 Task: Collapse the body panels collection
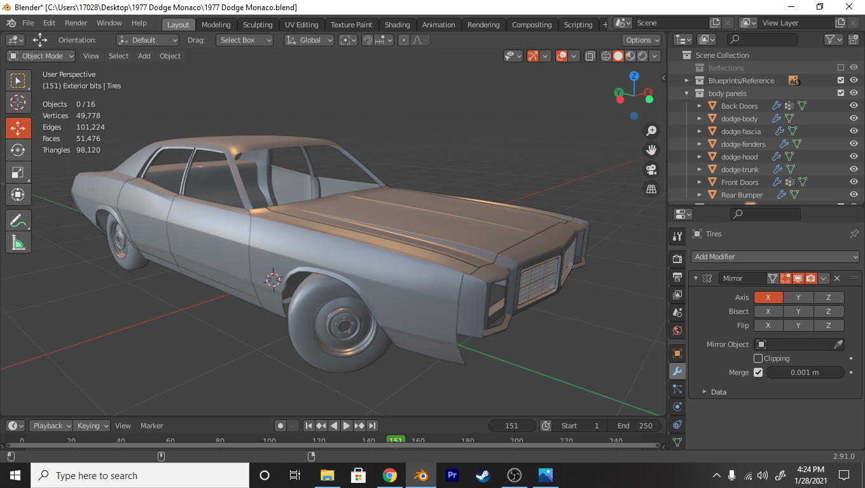click(687, 93)
